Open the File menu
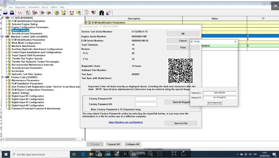Viewport: 279px width, 158px height. coord(5,7)
